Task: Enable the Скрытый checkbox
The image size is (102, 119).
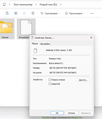Action: [x=50, y=84]
